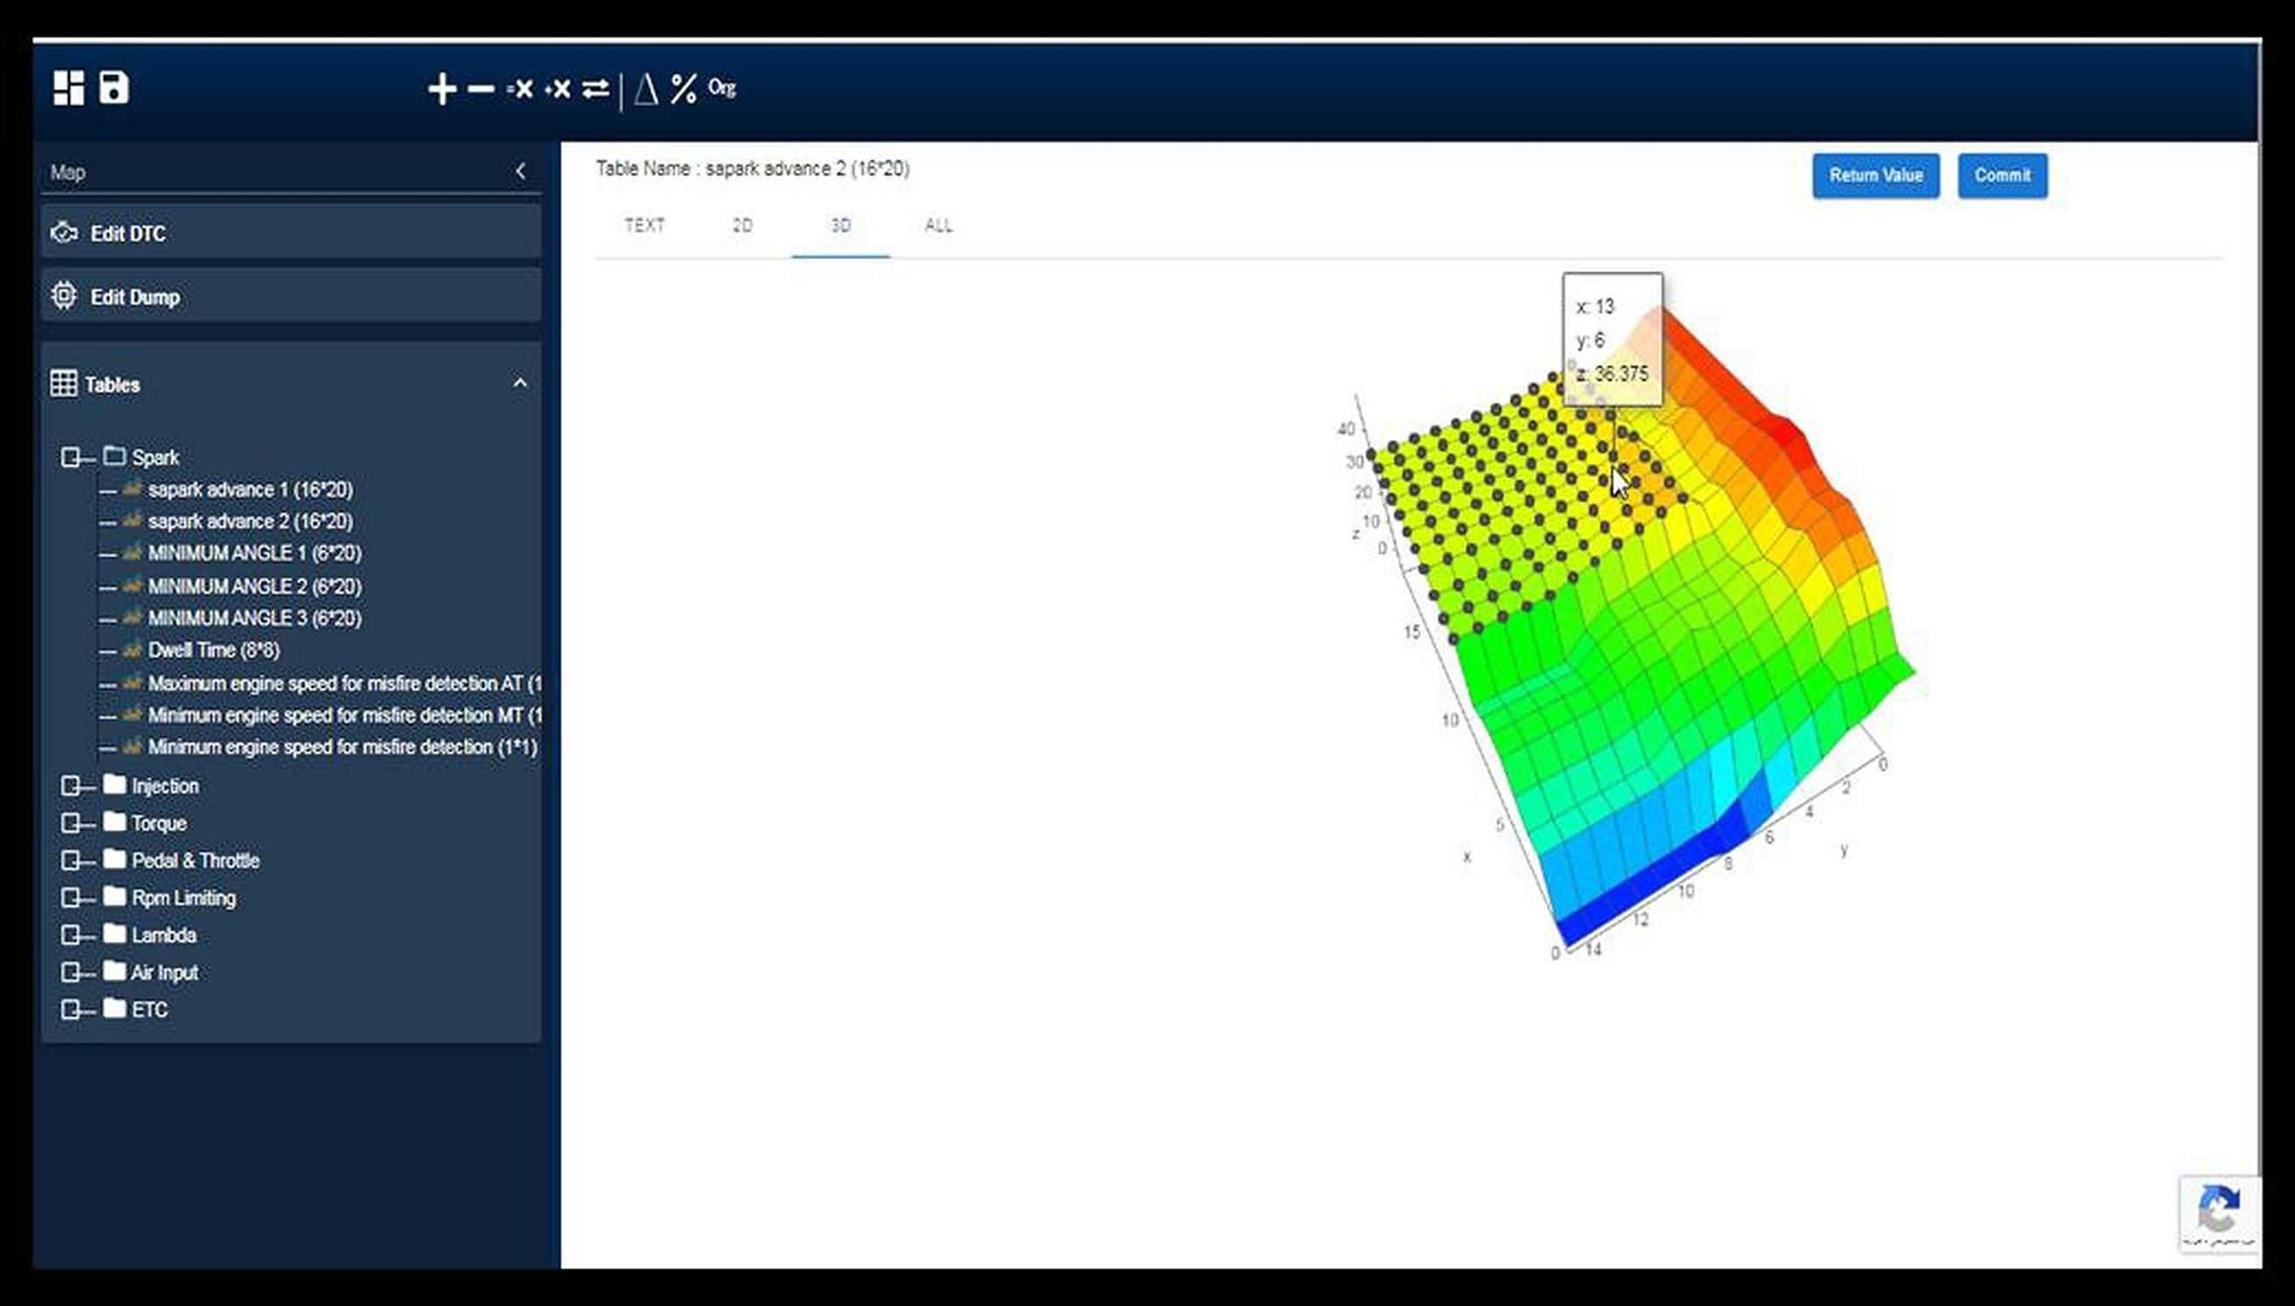The image size is (2295, 1306).
Task: Open 'MINIMUM ANGLE 2 (6*20)' table
Action: pyautogui.click(x=255, y=587)
